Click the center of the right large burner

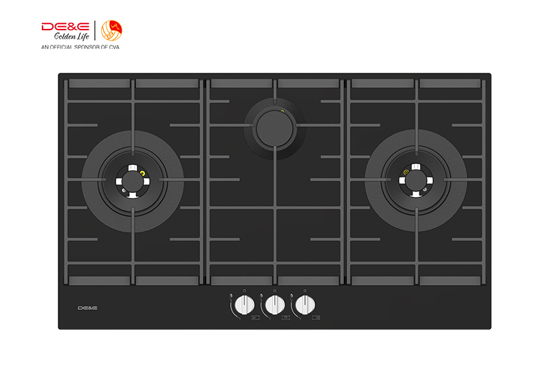[x=416, y=181]
